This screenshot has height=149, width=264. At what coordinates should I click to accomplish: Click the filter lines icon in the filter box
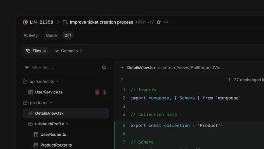[x=27, y=68]
